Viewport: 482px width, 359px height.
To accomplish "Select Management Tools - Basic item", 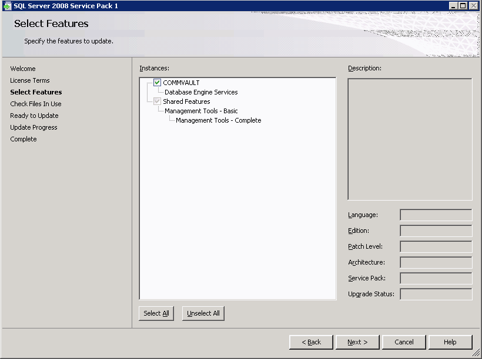I will click(201, 111).
